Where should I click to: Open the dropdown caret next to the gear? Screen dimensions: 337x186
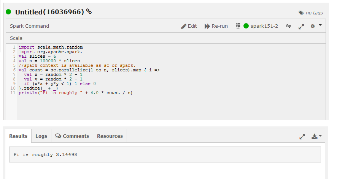pyautogui.click(x=320, y=25)
